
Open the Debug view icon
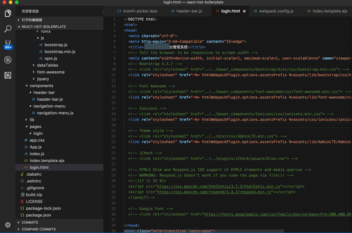(x=8, y=60)
